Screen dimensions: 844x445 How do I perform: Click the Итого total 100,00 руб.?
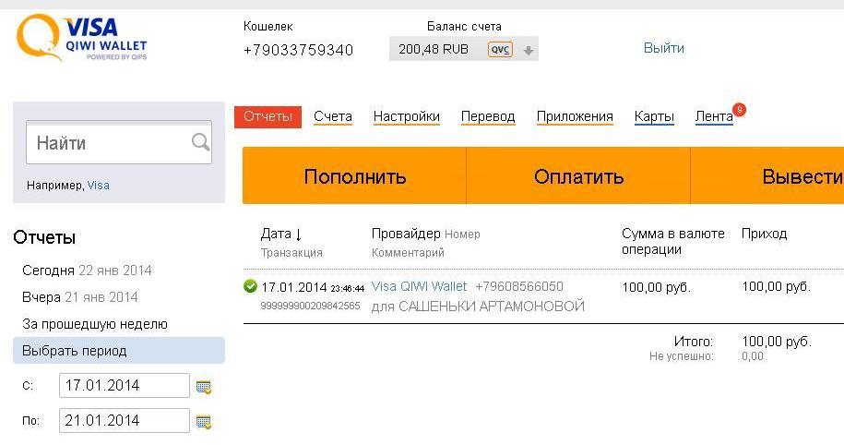[776, 341]
